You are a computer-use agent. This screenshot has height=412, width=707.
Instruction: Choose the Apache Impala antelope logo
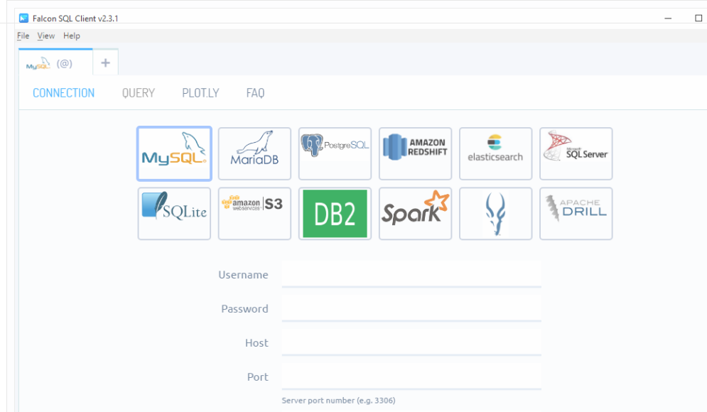point(495,213)
